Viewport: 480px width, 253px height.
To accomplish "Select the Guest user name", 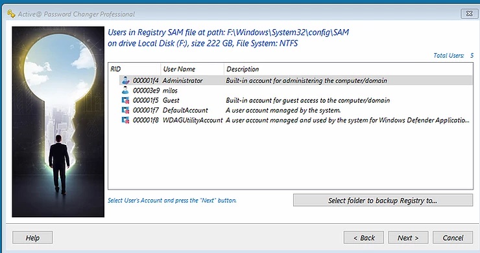I will tap(171, 100).
